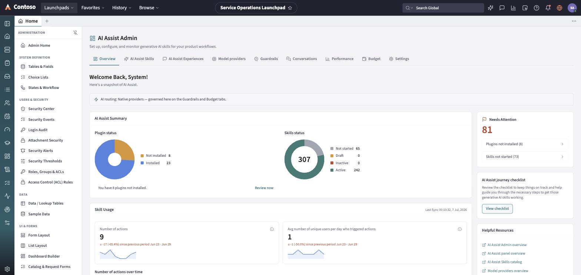Image resolution: width=581 pixels, height=275 pixels.
Task: Click the Contoso logo
Action: tap(20, 7)
